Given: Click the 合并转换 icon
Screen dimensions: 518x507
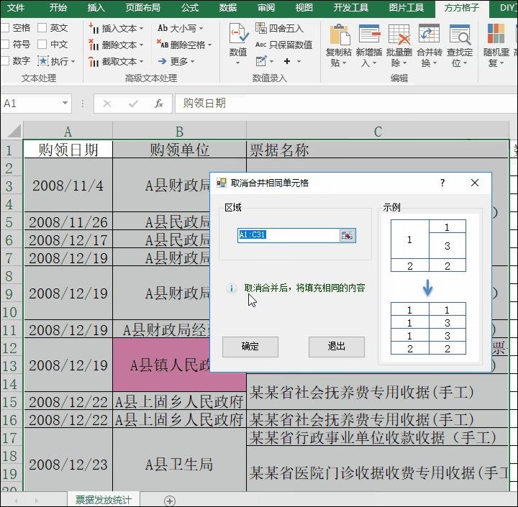Looking at the screenshot, I should [429, 34].
